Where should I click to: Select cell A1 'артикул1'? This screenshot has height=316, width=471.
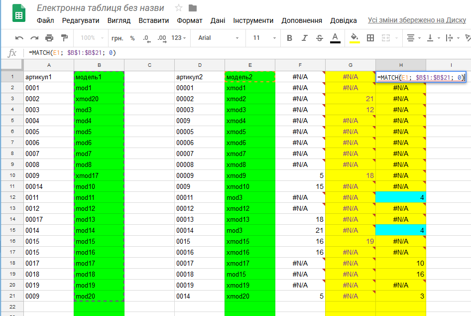tap(49, 77)
